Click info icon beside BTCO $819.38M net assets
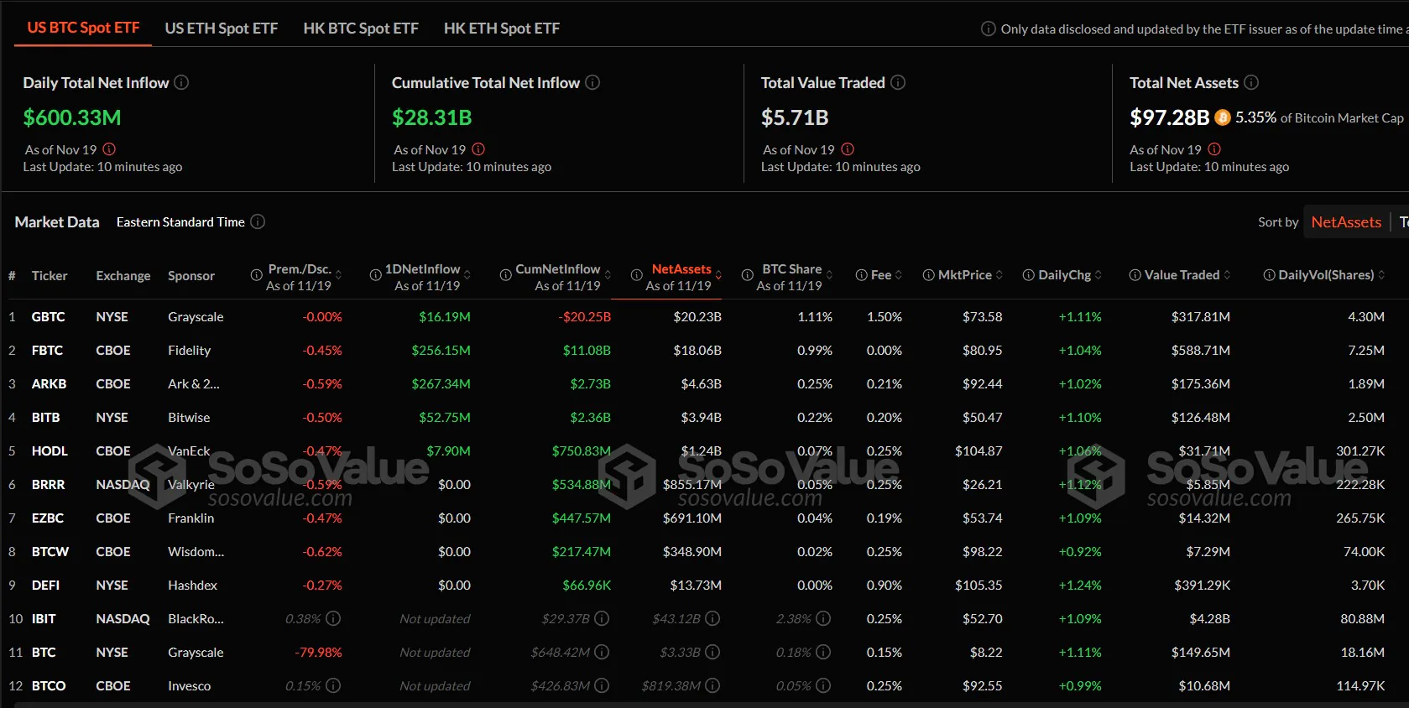This screenshot has height=708, width=1409. click(712, 685)
